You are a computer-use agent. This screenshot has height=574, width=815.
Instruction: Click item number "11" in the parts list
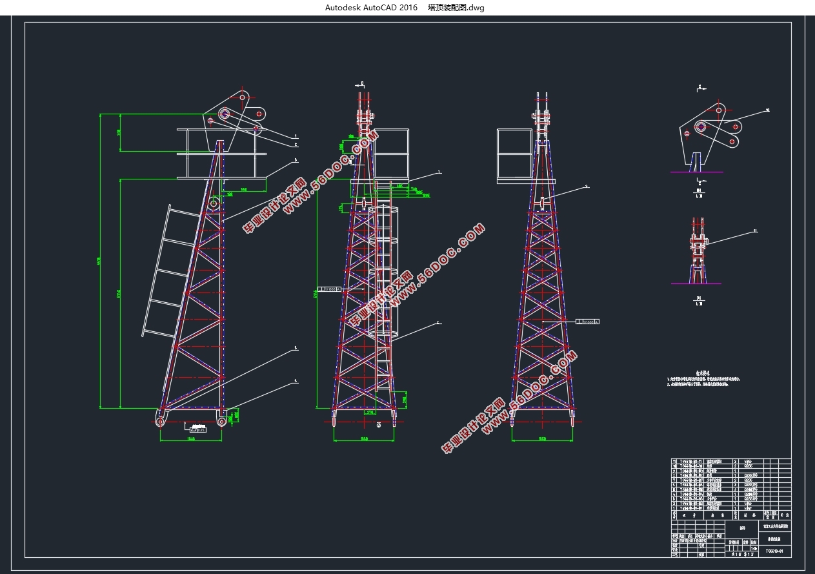coord(675,462)
